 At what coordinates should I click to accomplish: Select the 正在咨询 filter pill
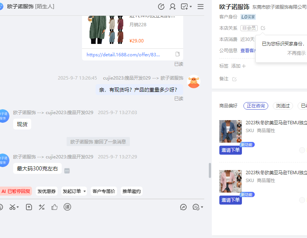[255, 106]
